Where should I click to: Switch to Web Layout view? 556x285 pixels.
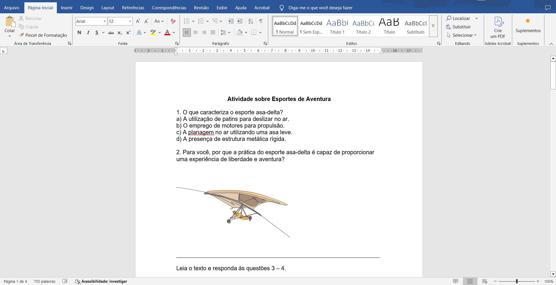click(484, 281)
